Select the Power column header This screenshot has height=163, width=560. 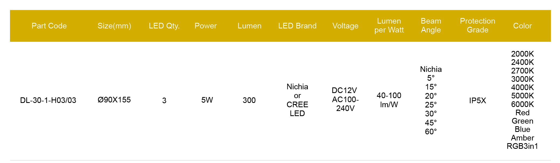(x=206, y=26)
